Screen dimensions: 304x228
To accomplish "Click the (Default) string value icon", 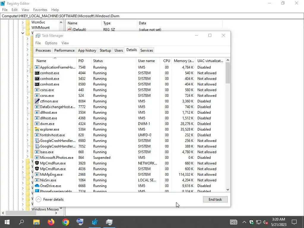I will click(69, 29).
